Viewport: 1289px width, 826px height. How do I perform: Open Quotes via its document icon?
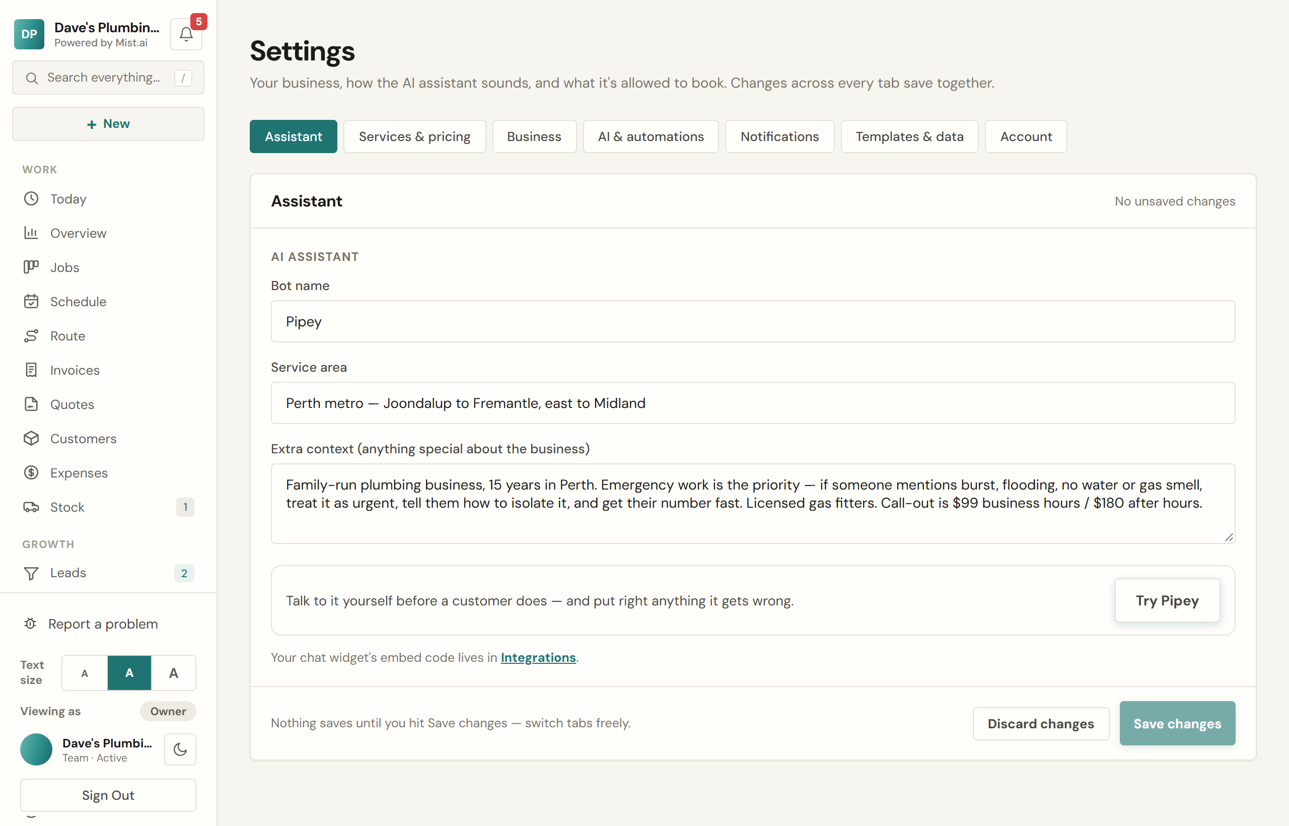(31, 404)
